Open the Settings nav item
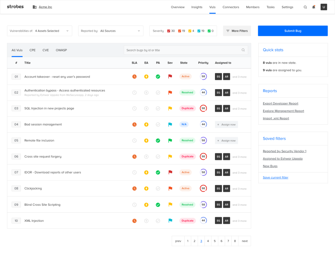Screen dimensions: 335x256 [x=287, y=7]
